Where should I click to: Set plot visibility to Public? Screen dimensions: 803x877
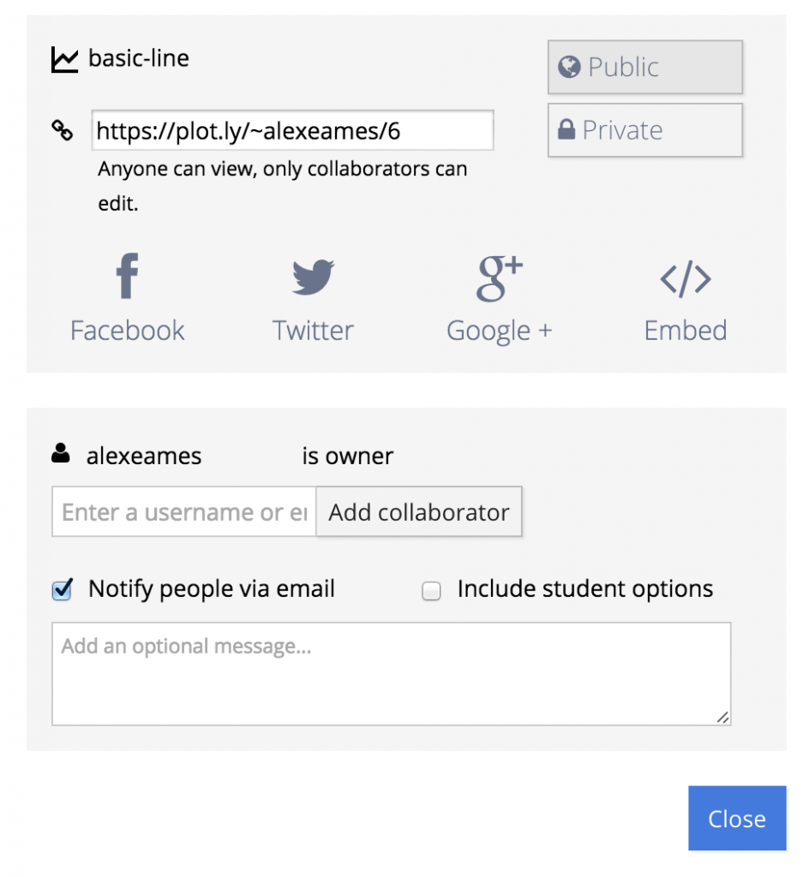click(644, 67)
